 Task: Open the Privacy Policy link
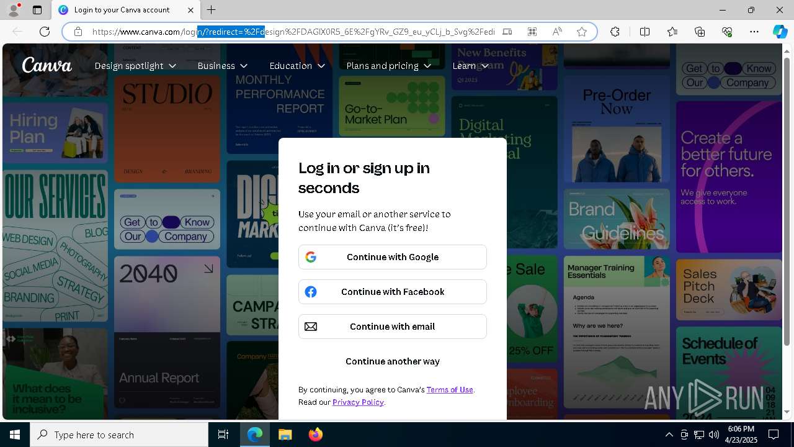pos(358,402)
